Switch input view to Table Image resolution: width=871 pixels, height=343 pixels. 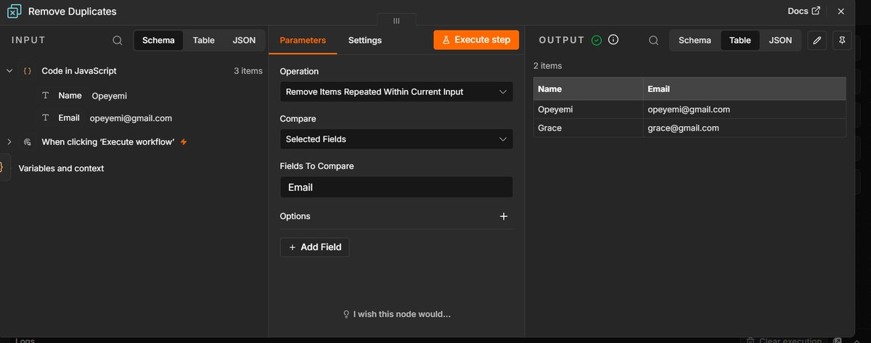[x=203, y=41]
